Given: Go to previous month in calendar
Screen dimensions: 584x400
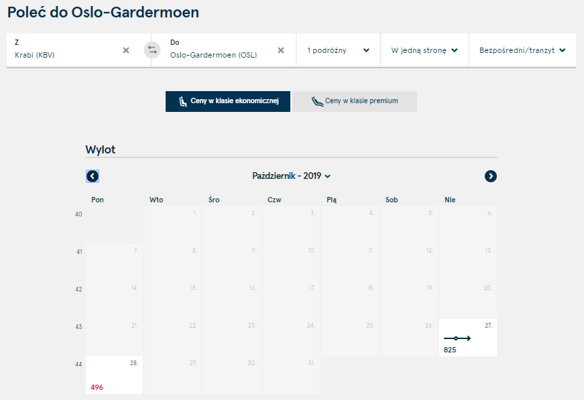Looking at the screenshot, I should 93,176.
